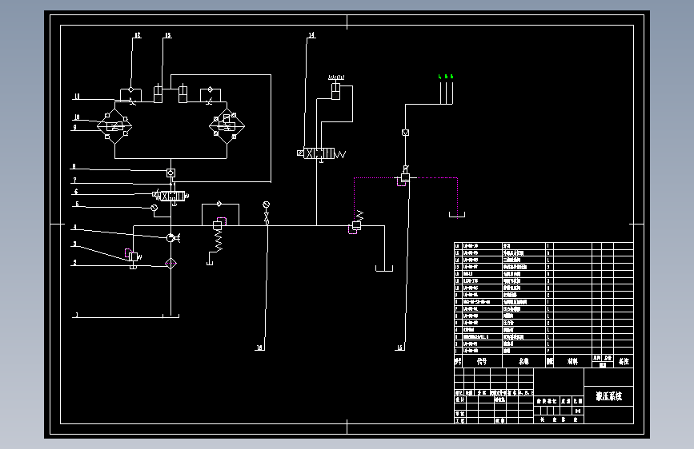Click callout number 15 at bottom
694x449 pixels.
pyautogui.click(x=399, y=348)
